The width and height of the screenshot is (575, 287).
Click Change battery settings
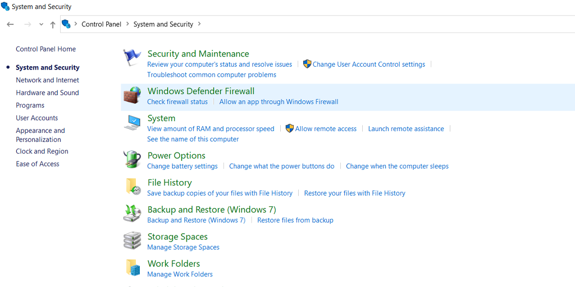pyautogui.click(x=182, y=166)
